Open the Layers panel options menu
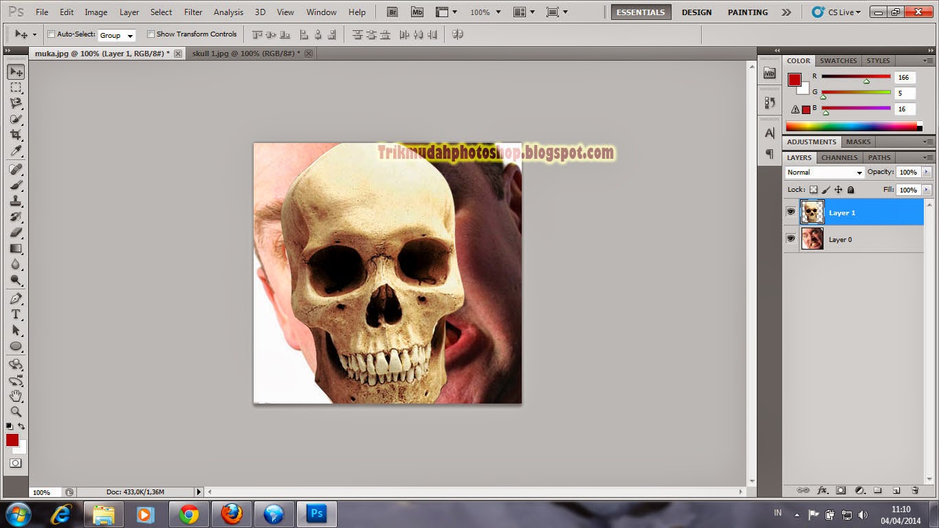This screenshot has width=939, height=528. point(928,157)
